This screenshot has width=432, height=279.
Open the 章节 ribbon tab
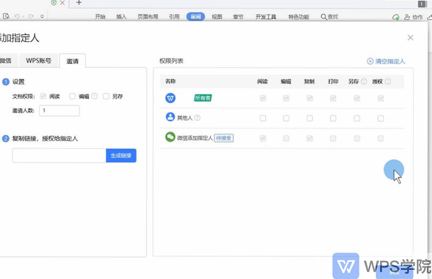(x=238, y=17)
